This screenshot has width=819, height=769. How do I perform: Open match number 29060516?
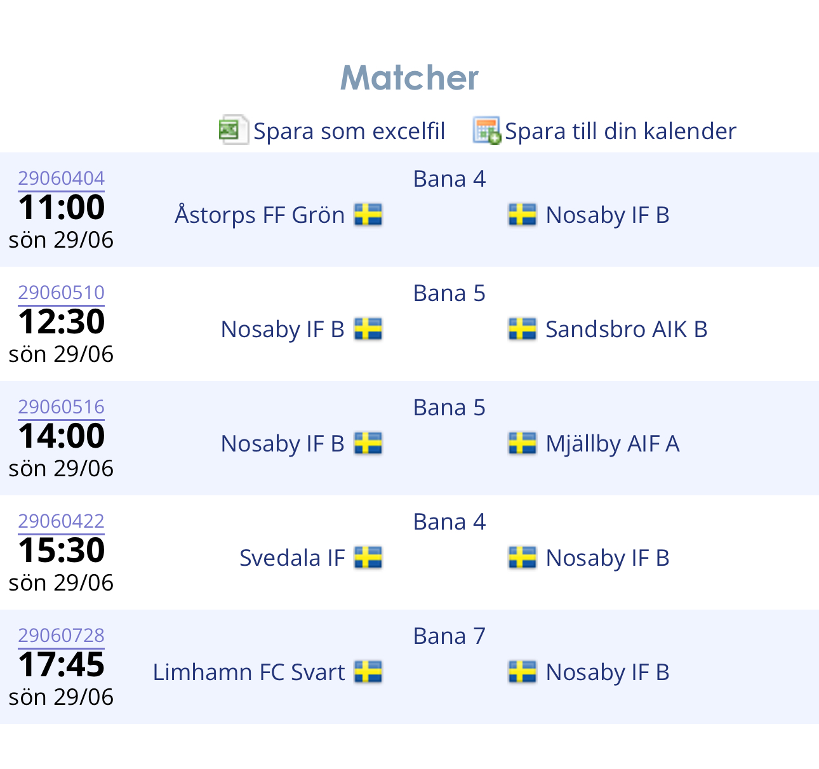61,407
